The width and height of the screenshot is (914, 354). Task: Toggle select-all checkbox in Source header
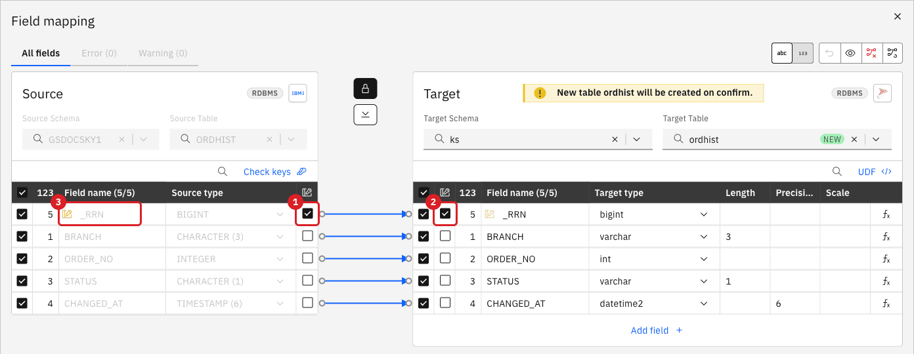[x=22, y=193]
